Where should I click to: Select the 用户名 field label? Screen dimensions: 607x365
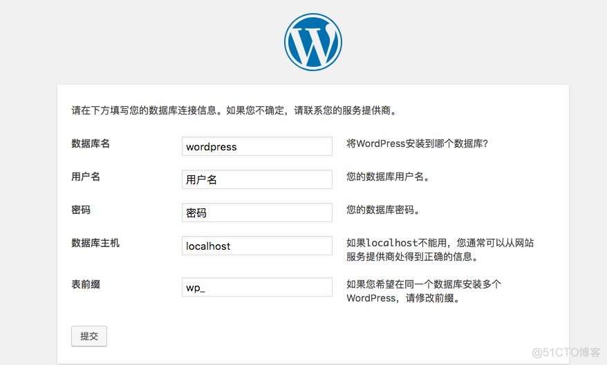86,177
